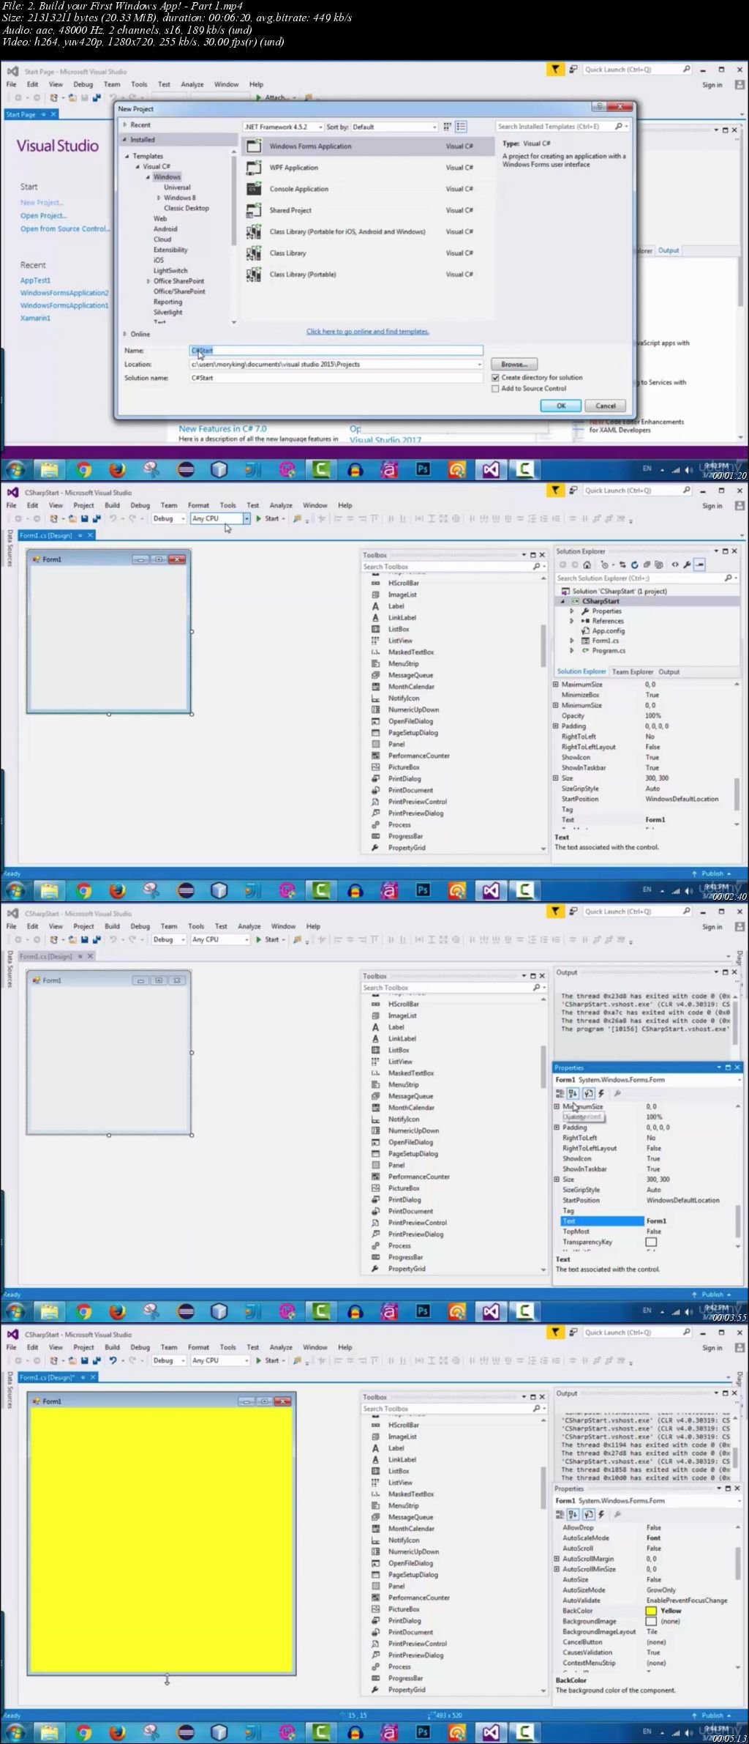The width and height of the screenshot is (749, 1744).
Task: Expand the Windows 8 template node
Action: point(159,198)
